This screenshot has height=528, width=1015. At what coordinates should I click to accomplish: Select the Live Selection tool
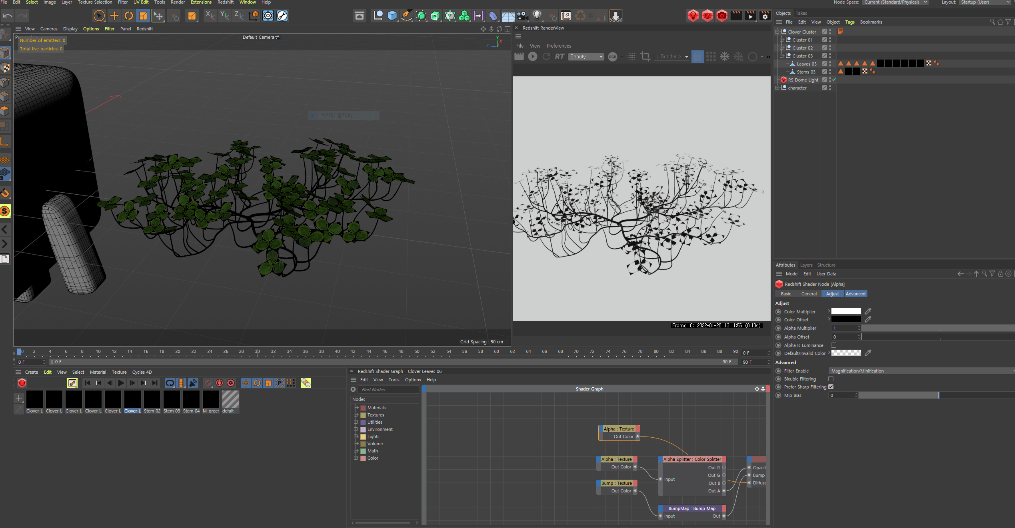99,16
